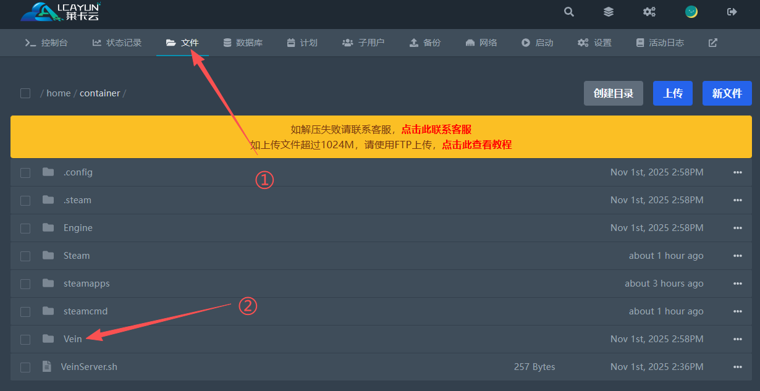
Task: Tick the checkbox for .config folder
Action: coord(25,173)
